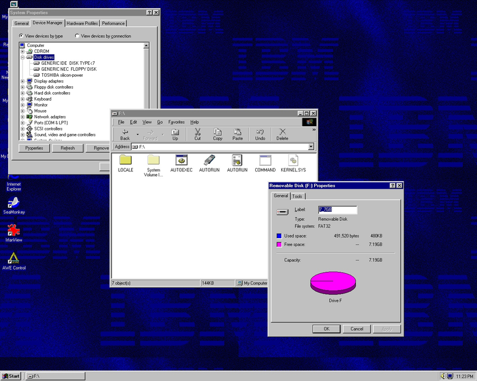Expand the Network adapters node
The width and height of the screenshot is (477, 381).
pos(23,117)
